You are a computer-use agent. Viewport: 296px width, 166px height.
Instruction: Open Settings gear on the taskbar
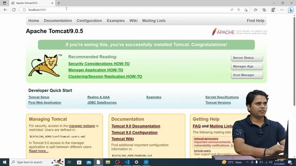point(136,162)
